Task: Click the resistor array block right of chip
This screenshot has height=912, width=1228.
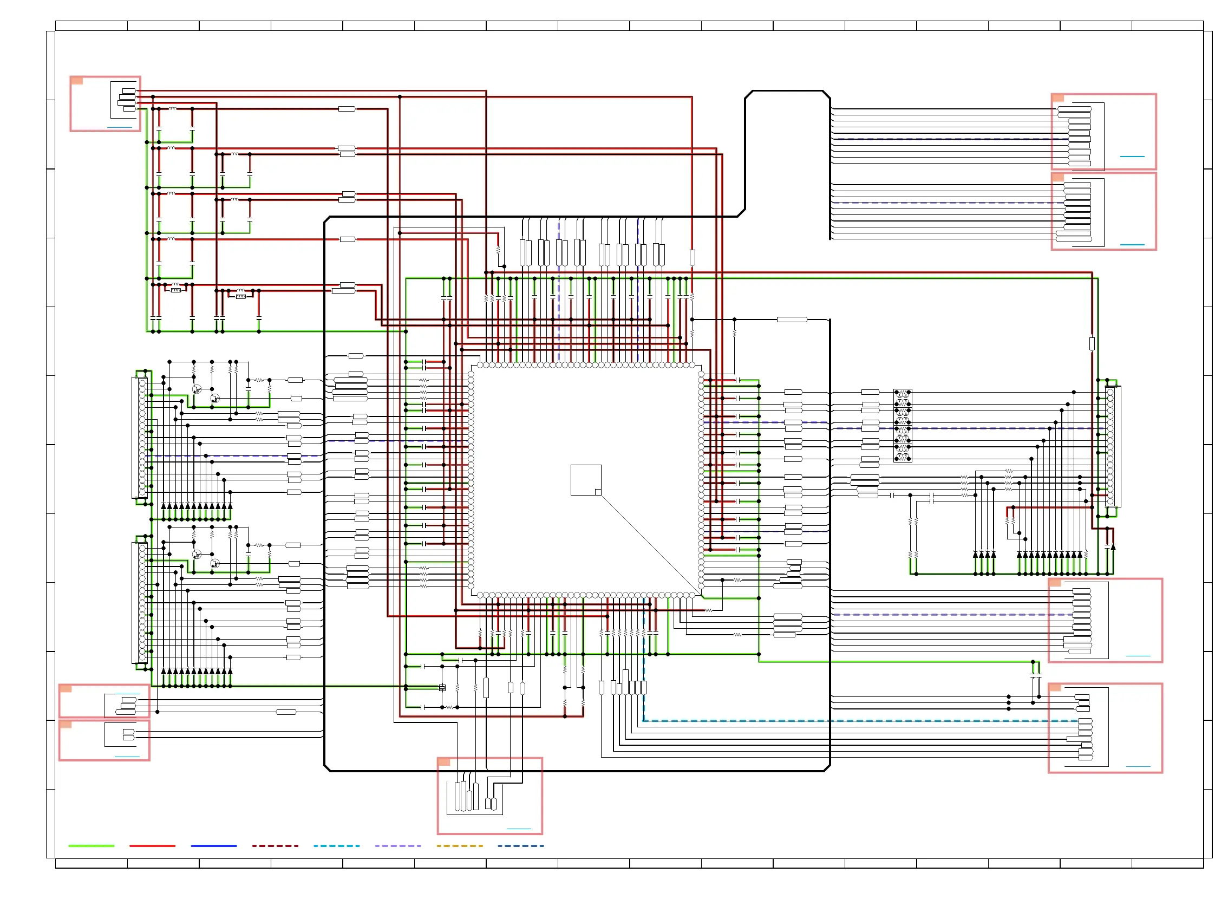Action: pyautogui.click(x=903, y=425)
